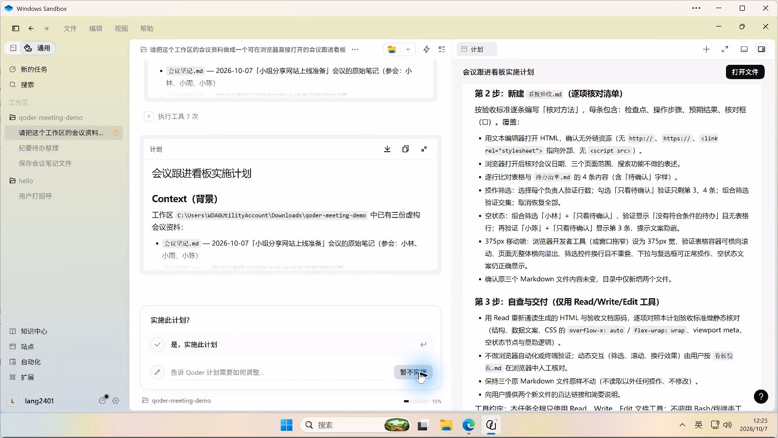The image size is (778, 438).
Task: Open Task View on taskbar
Action: [x=423, y=425]
